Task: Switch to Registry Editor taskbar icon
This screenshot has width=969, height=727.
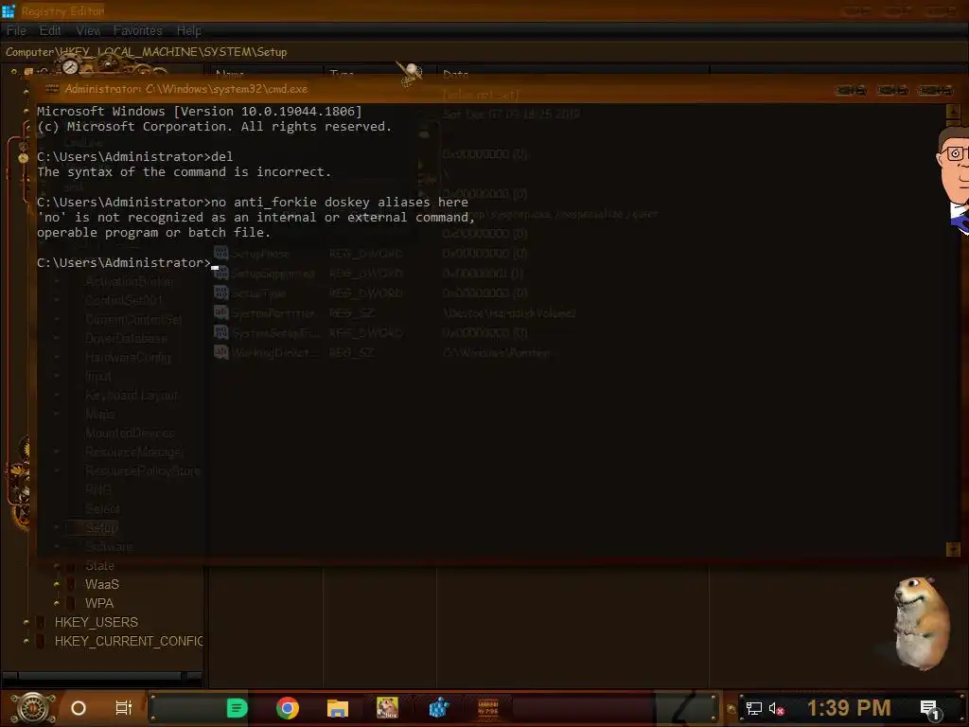Action: tap(438, 708)
